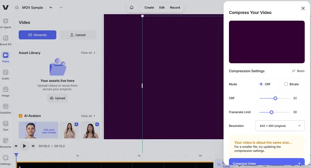This screenshot has width=311, height=168.
Task: Click Upload button in Asset Library
Action: pyautogui.click(x=58, y=98)
